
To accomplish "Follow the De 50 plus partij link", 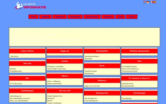I will click(16, 84).
